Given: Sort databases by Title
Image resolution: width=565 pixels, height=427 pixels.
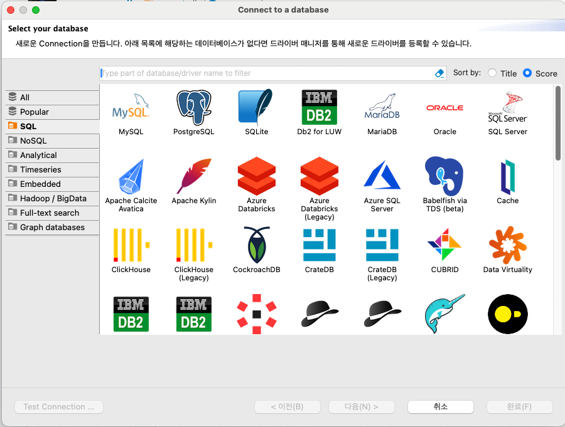Looking at the screenshot, I should [503, 73].
